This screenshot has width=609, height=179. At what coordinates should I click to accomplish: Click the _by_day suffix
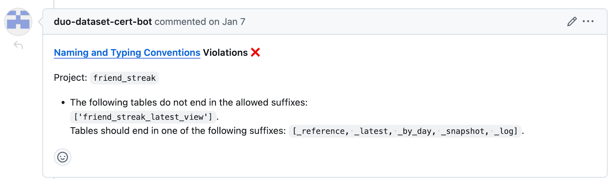click(x=415, y=131)
